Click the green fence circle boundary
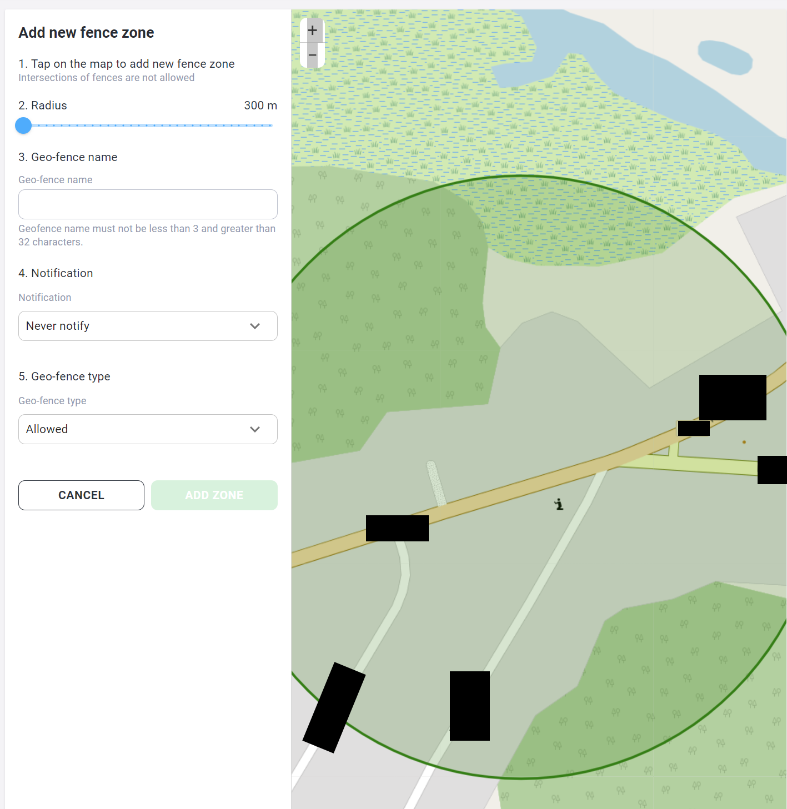Viewport: 787px width, 809px height. point(520,176)
